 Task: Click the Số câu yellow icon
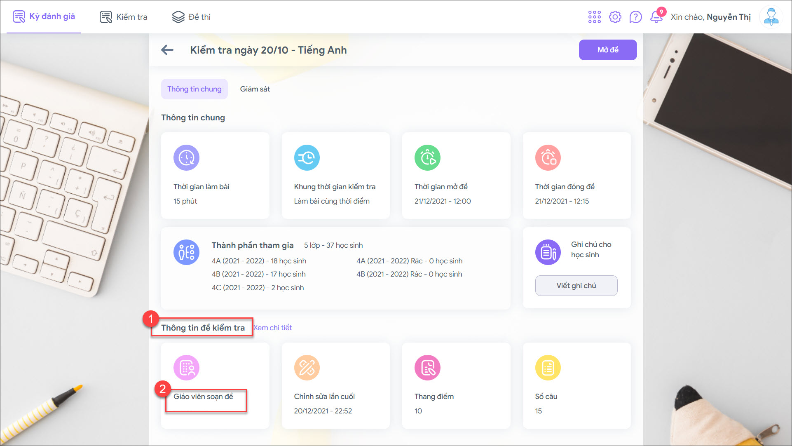tap(548, 367)
